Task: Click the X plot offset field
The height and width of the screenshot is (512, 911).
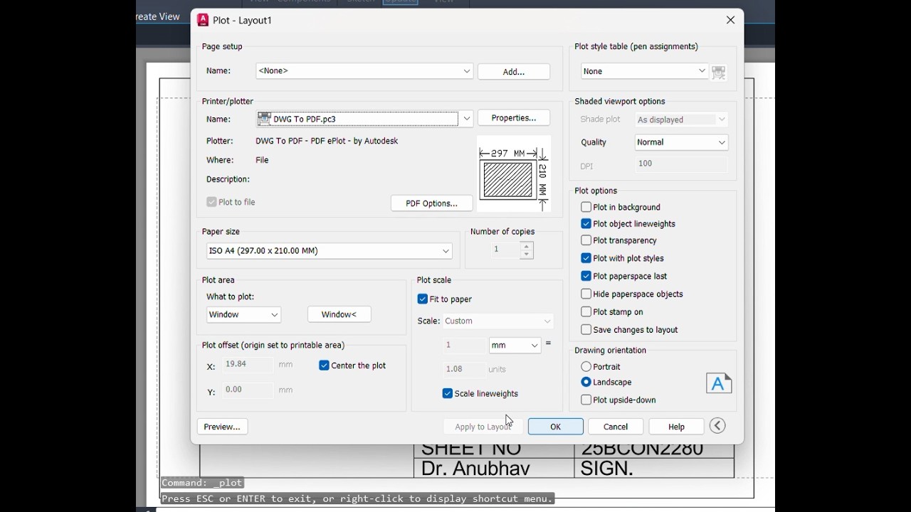Action: click(x=248, y=365)
